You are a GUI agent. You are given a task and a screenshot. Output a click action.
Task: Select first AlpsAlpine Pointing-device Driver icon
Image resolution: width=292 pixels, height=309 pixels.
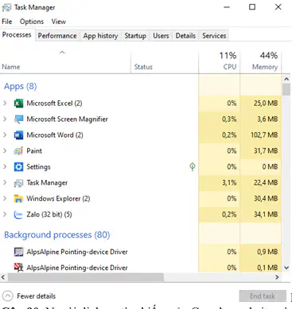click(18, 252)
